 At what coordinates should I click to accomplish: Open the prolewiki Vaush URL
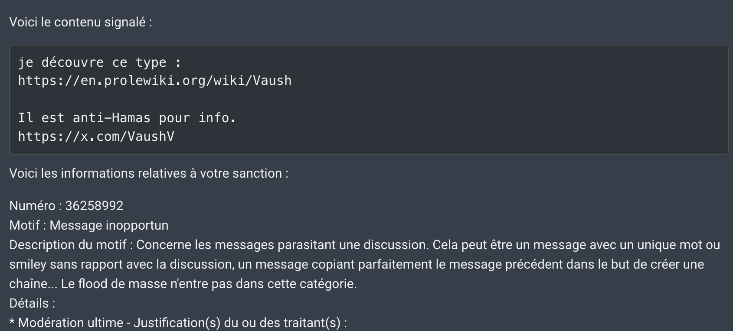[x=155, y=81]
